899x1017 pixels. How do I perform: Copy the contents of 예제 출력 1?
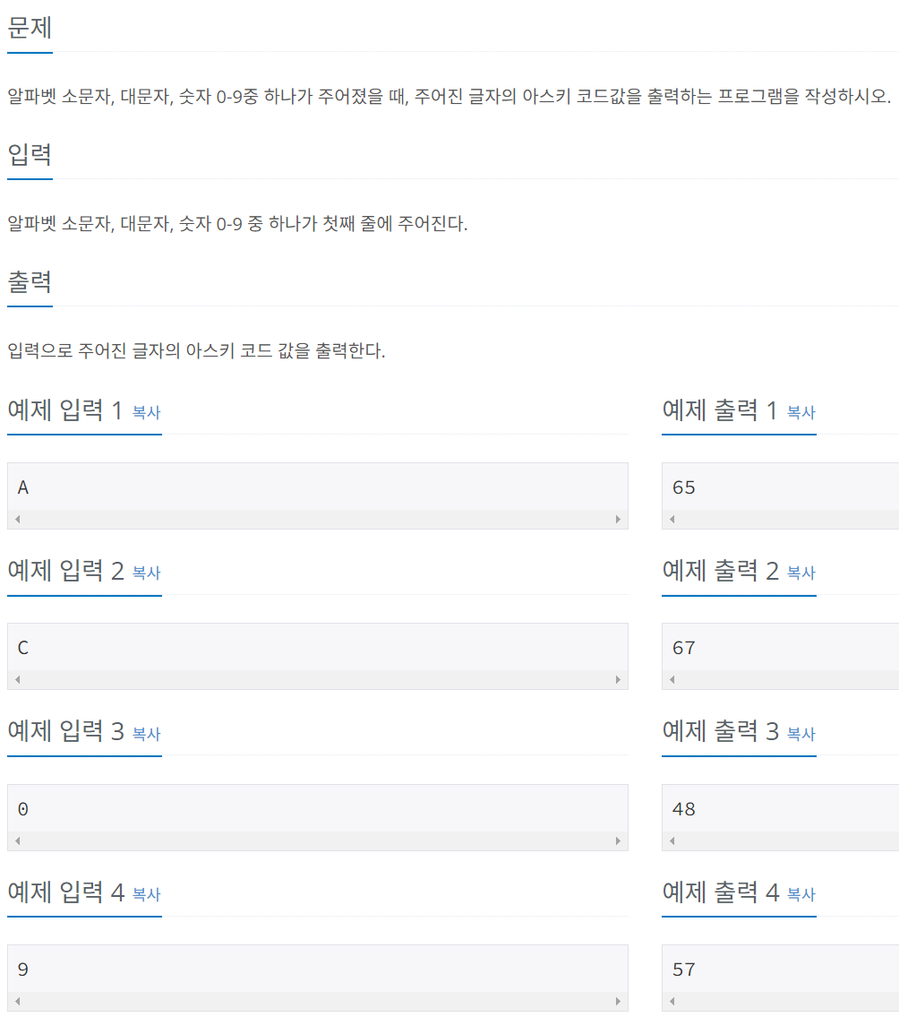(801, 412)
